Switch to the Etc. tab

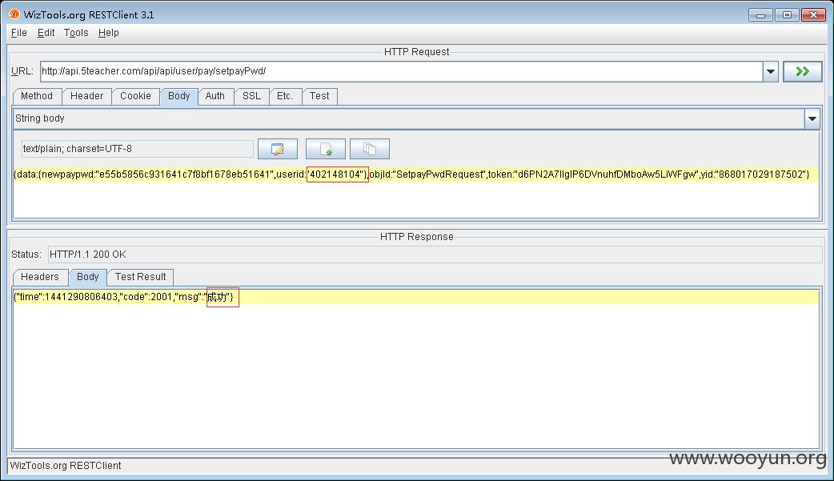pyautogui.click(x=285, y=96)
